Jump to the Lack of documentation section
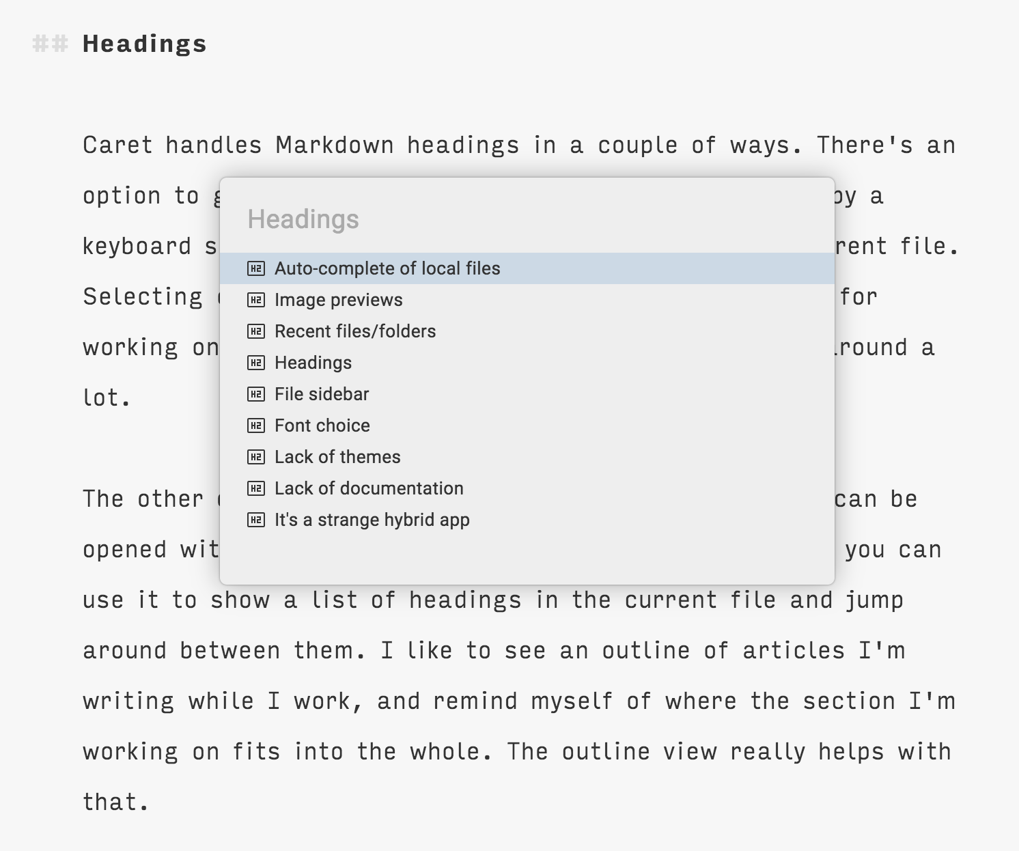This screenshot has width=1019, height=851. (368, 488)
